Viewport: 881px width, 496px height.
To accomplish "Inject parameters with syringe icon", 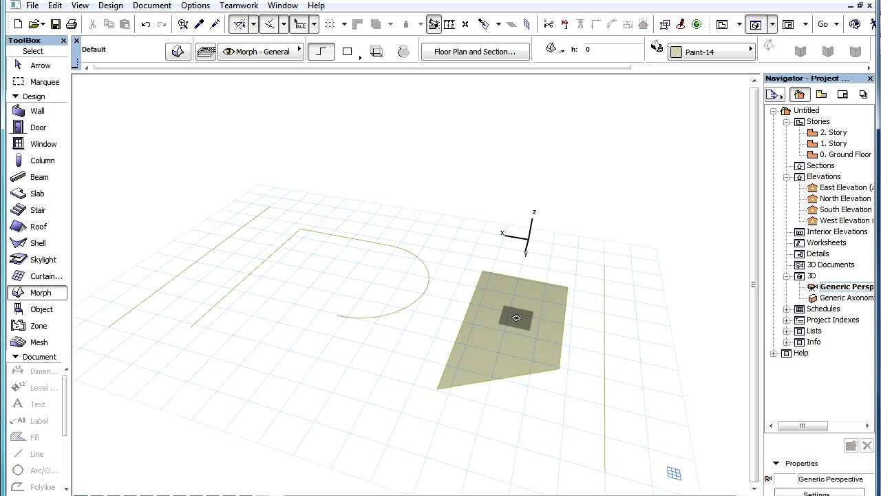I will (x=215, y=24).
